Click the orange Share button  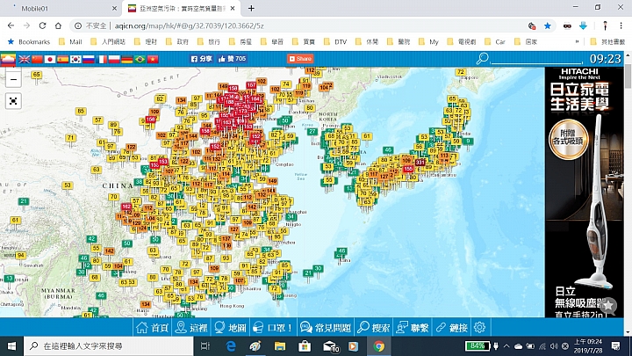pos(301,59)
